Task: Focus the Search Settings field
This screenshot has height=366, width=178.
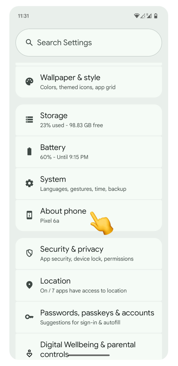Action: 89,43
